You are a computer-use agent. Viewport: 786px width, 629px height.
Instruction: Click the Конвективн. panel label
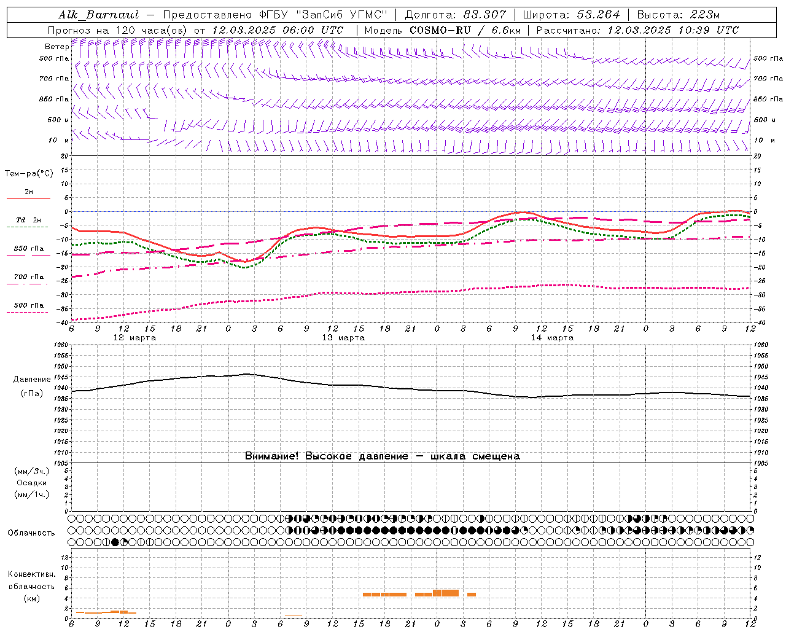32,574
